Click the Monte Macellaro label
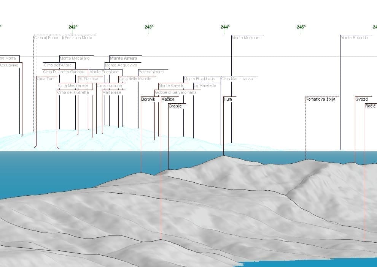Image resolution: width=377 pixels, height=267 pixels. (x=75, y=58)
